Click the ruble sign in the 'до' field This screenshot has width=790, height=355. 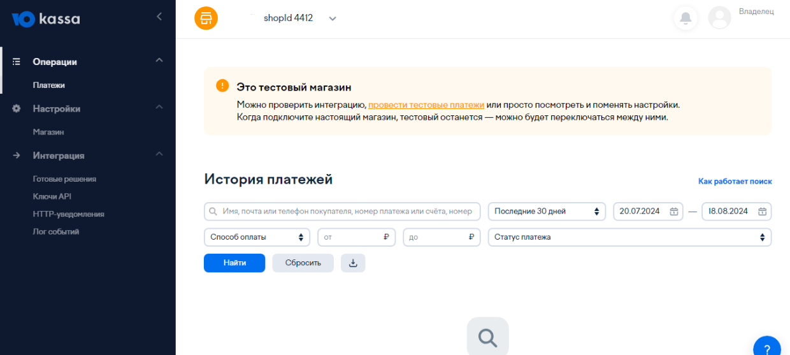(471, 237)
